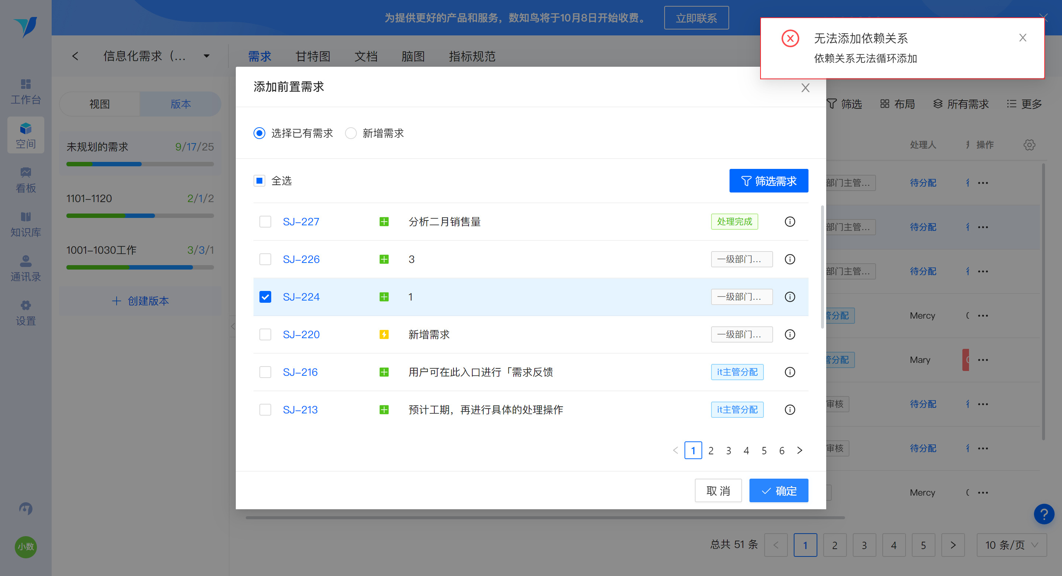Click the 筛选需求 filter button

coord(769,181)
